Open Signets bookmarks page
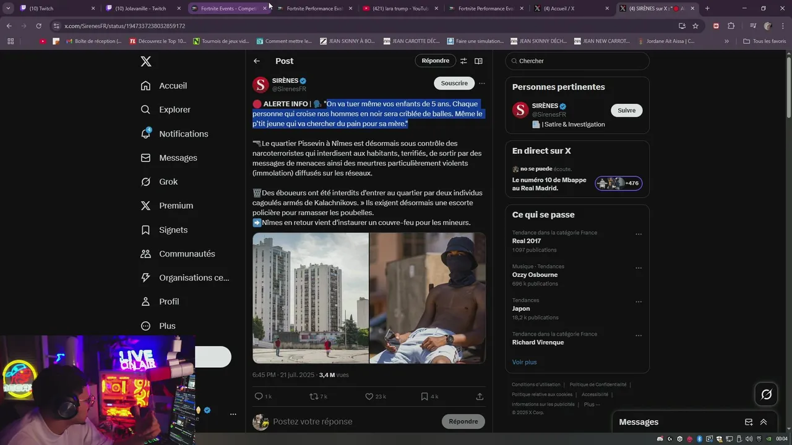 click(x=164, y=230)
